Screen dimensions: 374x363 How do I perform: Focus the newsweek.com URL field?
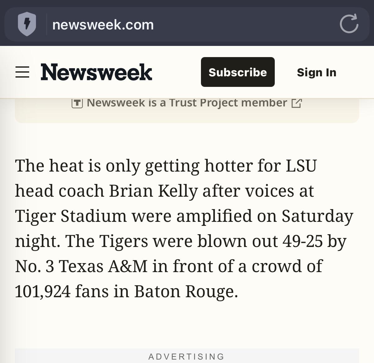103,25
